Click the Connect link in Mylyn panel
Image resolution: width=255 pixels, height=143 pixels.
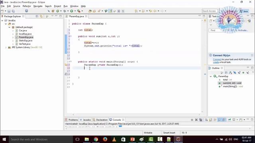click(x=217, y=60)
